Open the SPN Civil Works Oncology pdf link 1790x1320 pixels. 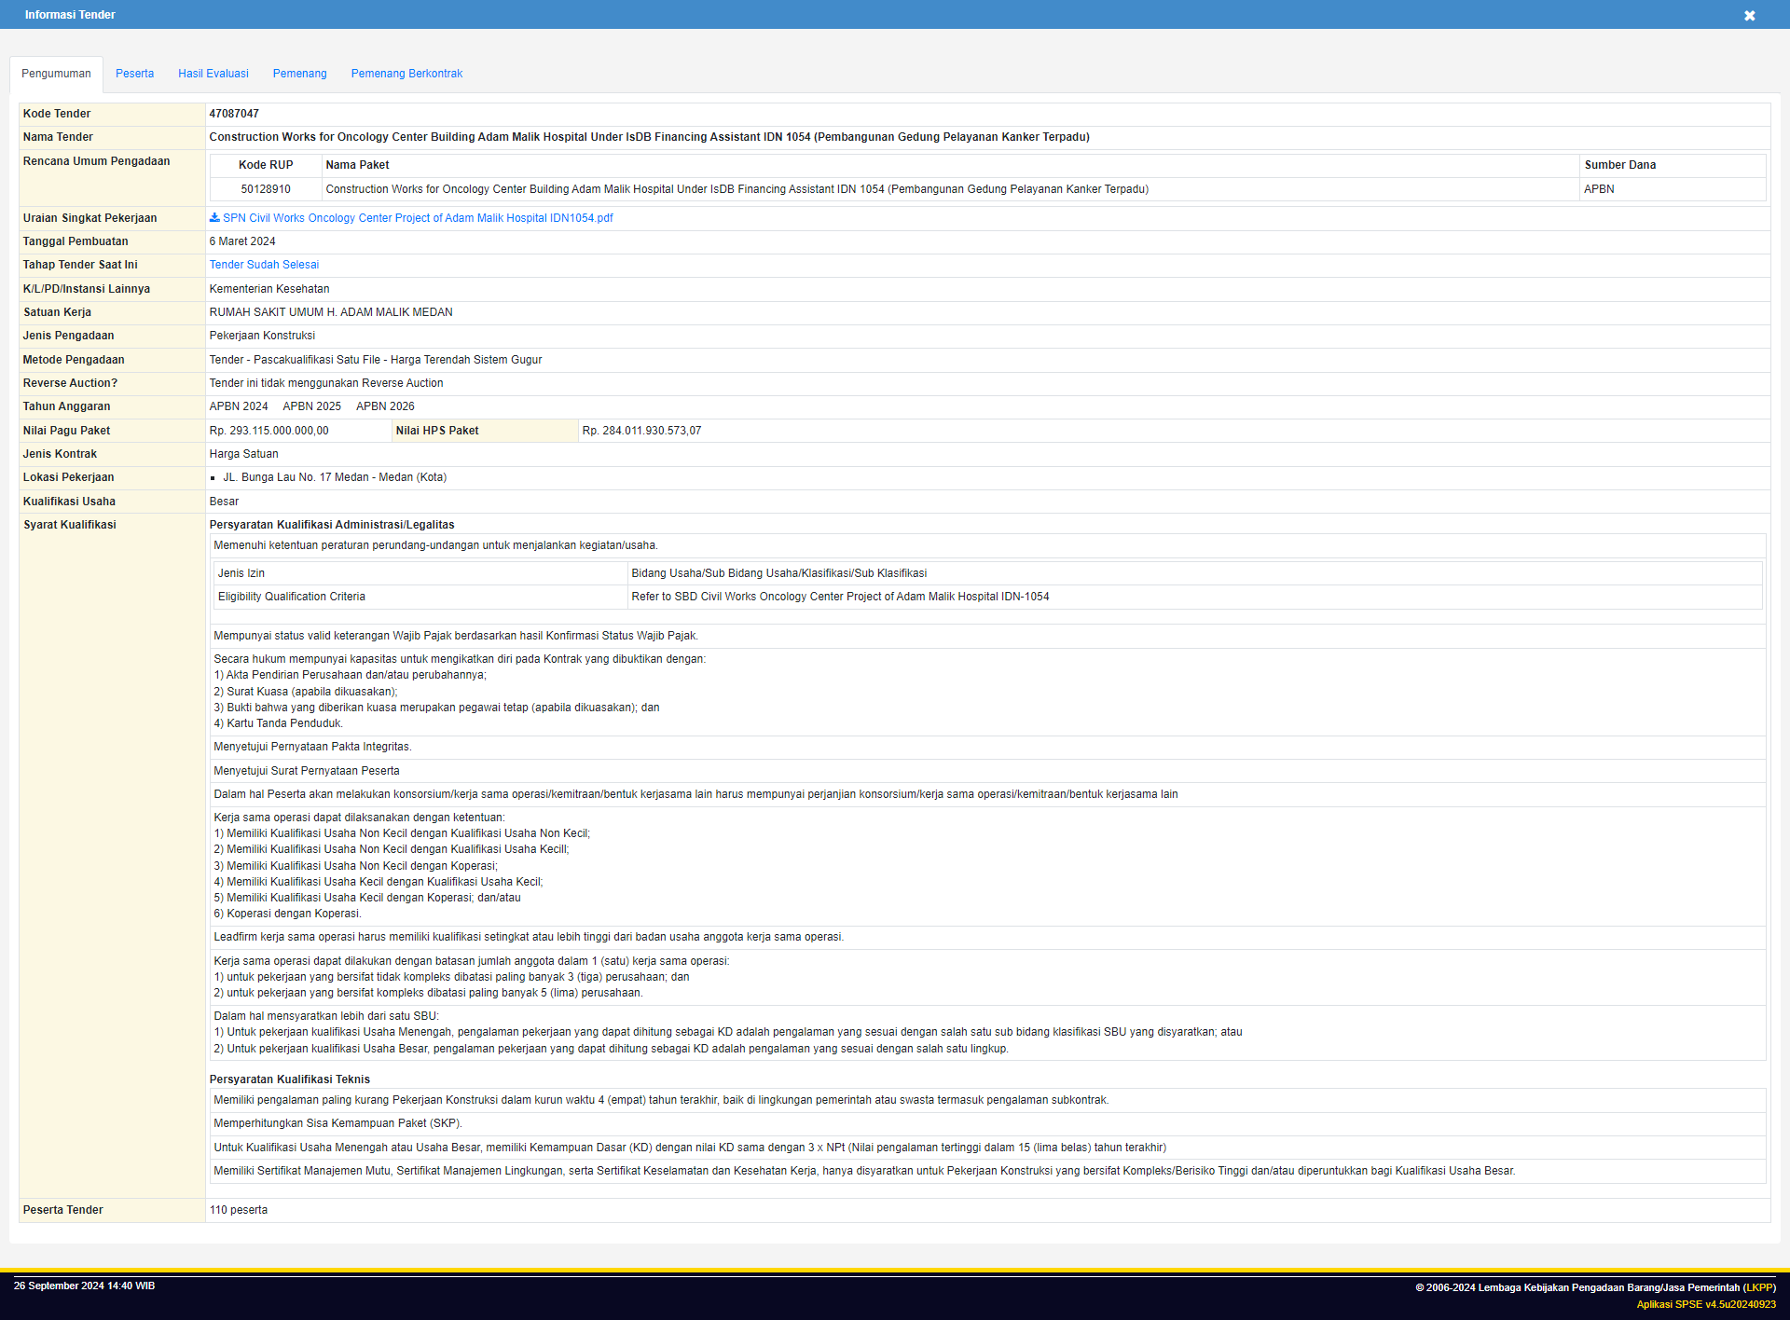coord(417,218)
